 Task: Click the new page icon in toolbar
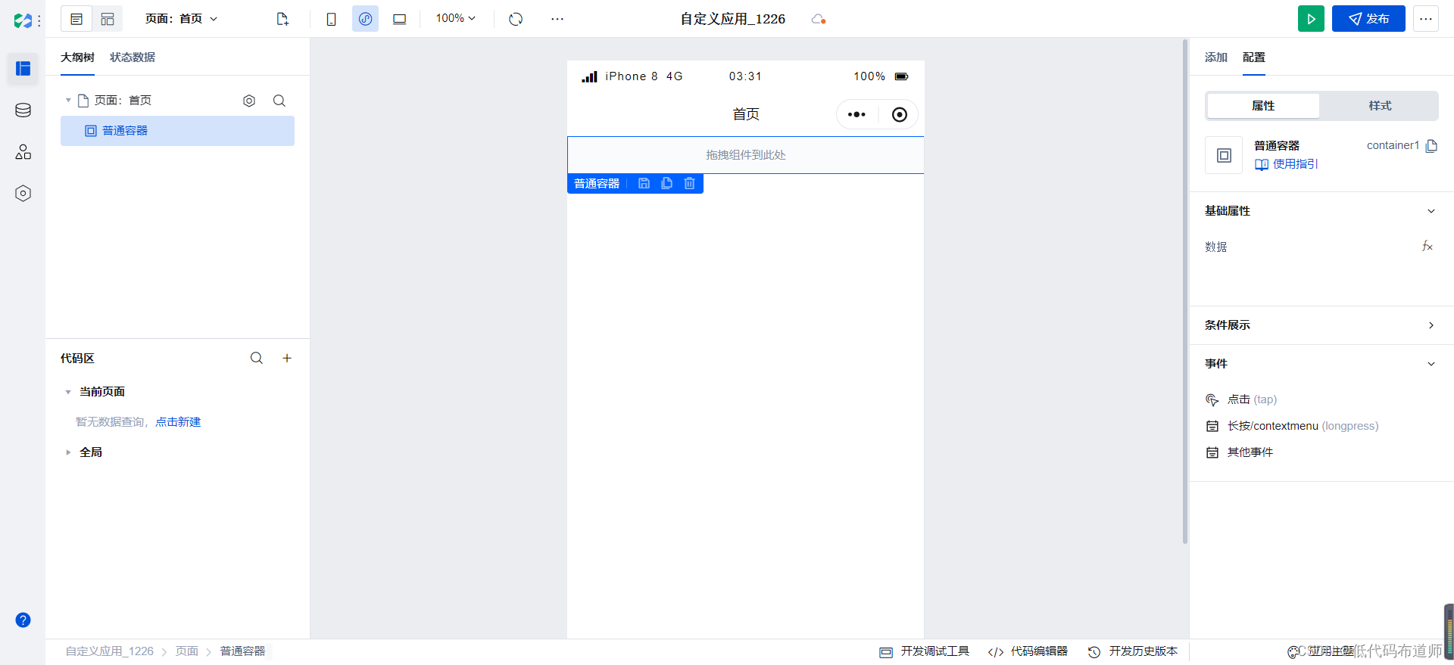(282, 19)
